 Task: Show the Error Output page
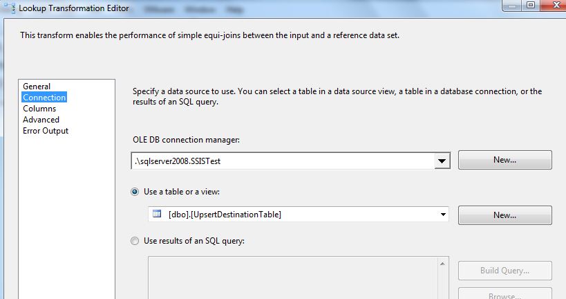tap(46, 131)
